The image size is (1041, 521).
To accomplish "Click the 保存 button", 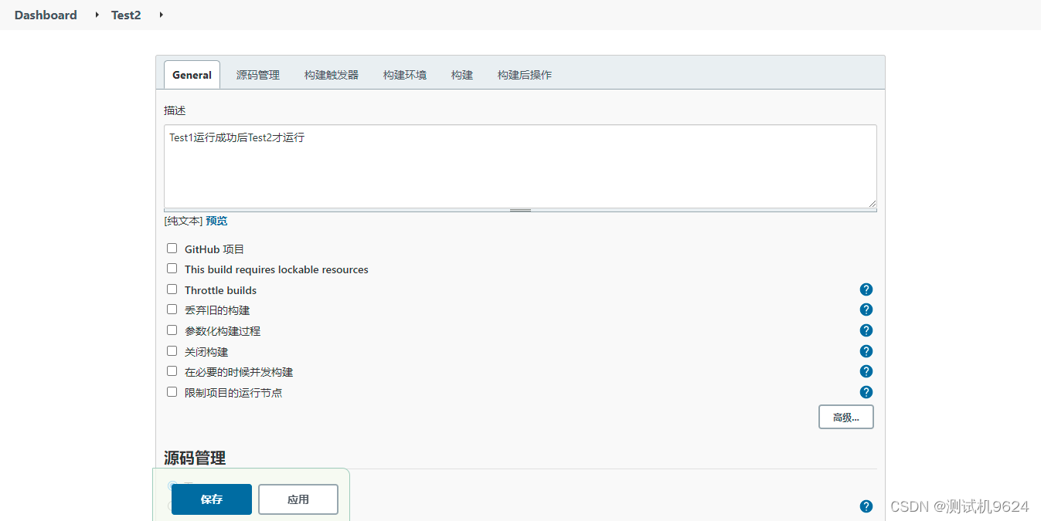I will 212,499.
